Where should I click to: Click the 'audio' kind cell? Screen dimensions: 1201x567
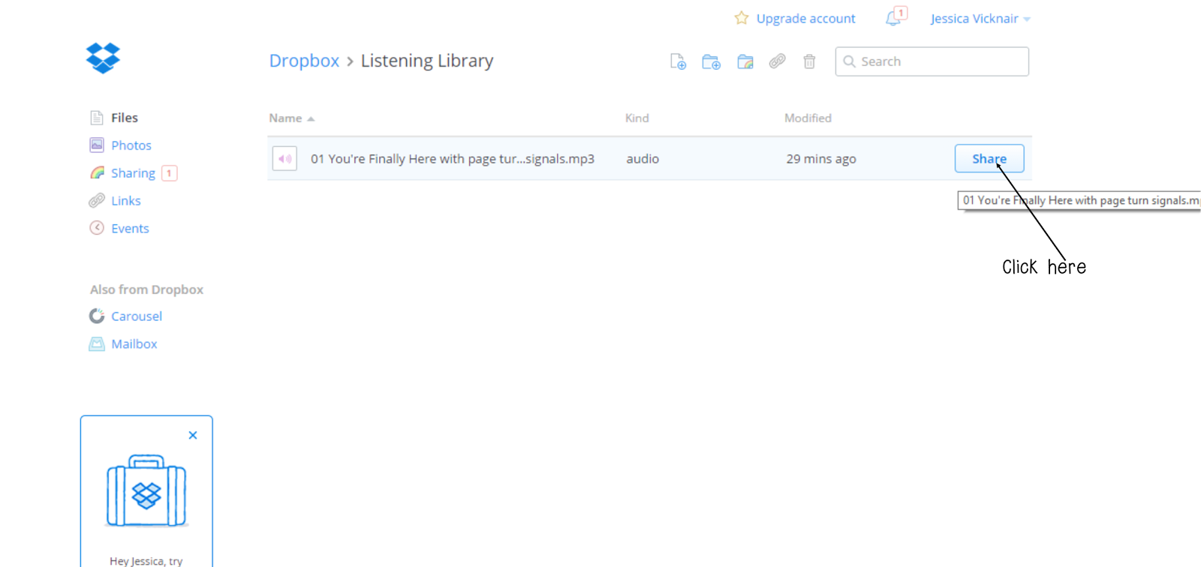(643, 159)
